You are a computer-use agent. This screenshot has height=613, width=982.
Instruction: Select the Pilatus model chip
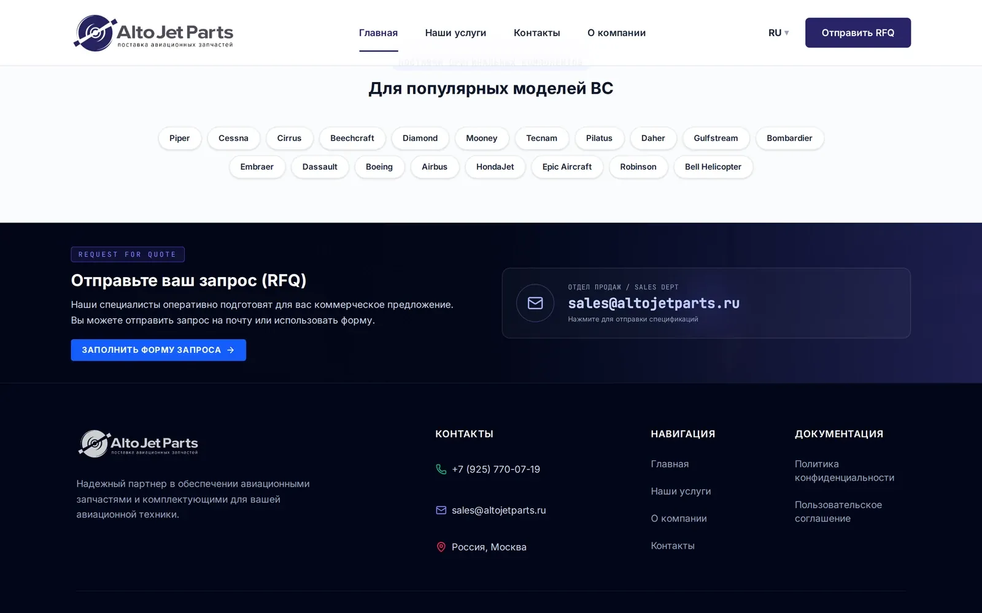point(599,139)
